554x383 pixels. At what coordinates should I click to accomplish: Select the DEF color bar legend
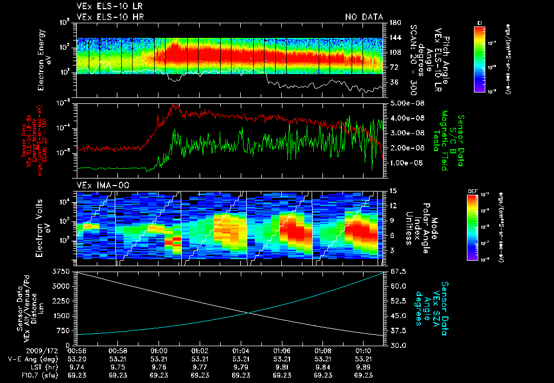click(472, 228)
